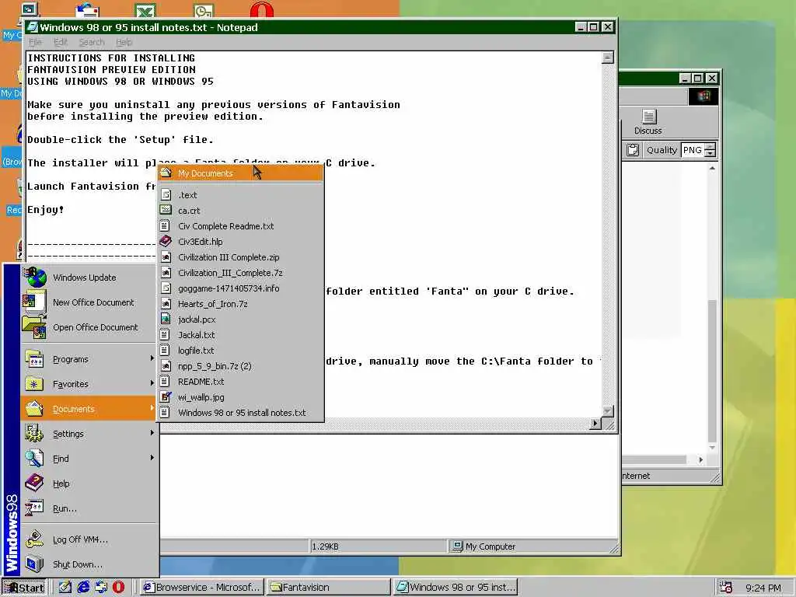Click the clipboard icon beside Quality
This screenshot has height=597, width=796.
[x=633, y=150]
